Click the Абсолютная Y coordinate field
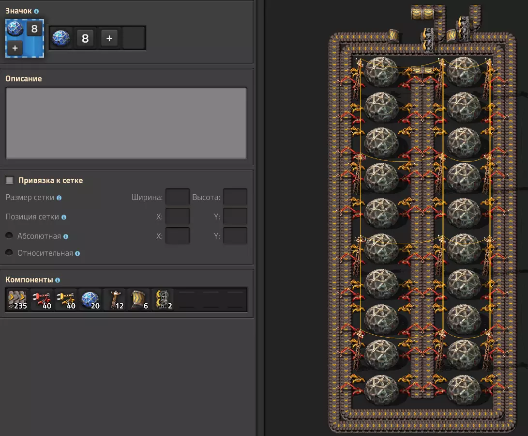Screen dimensions: 528x436 pos(235,236)
